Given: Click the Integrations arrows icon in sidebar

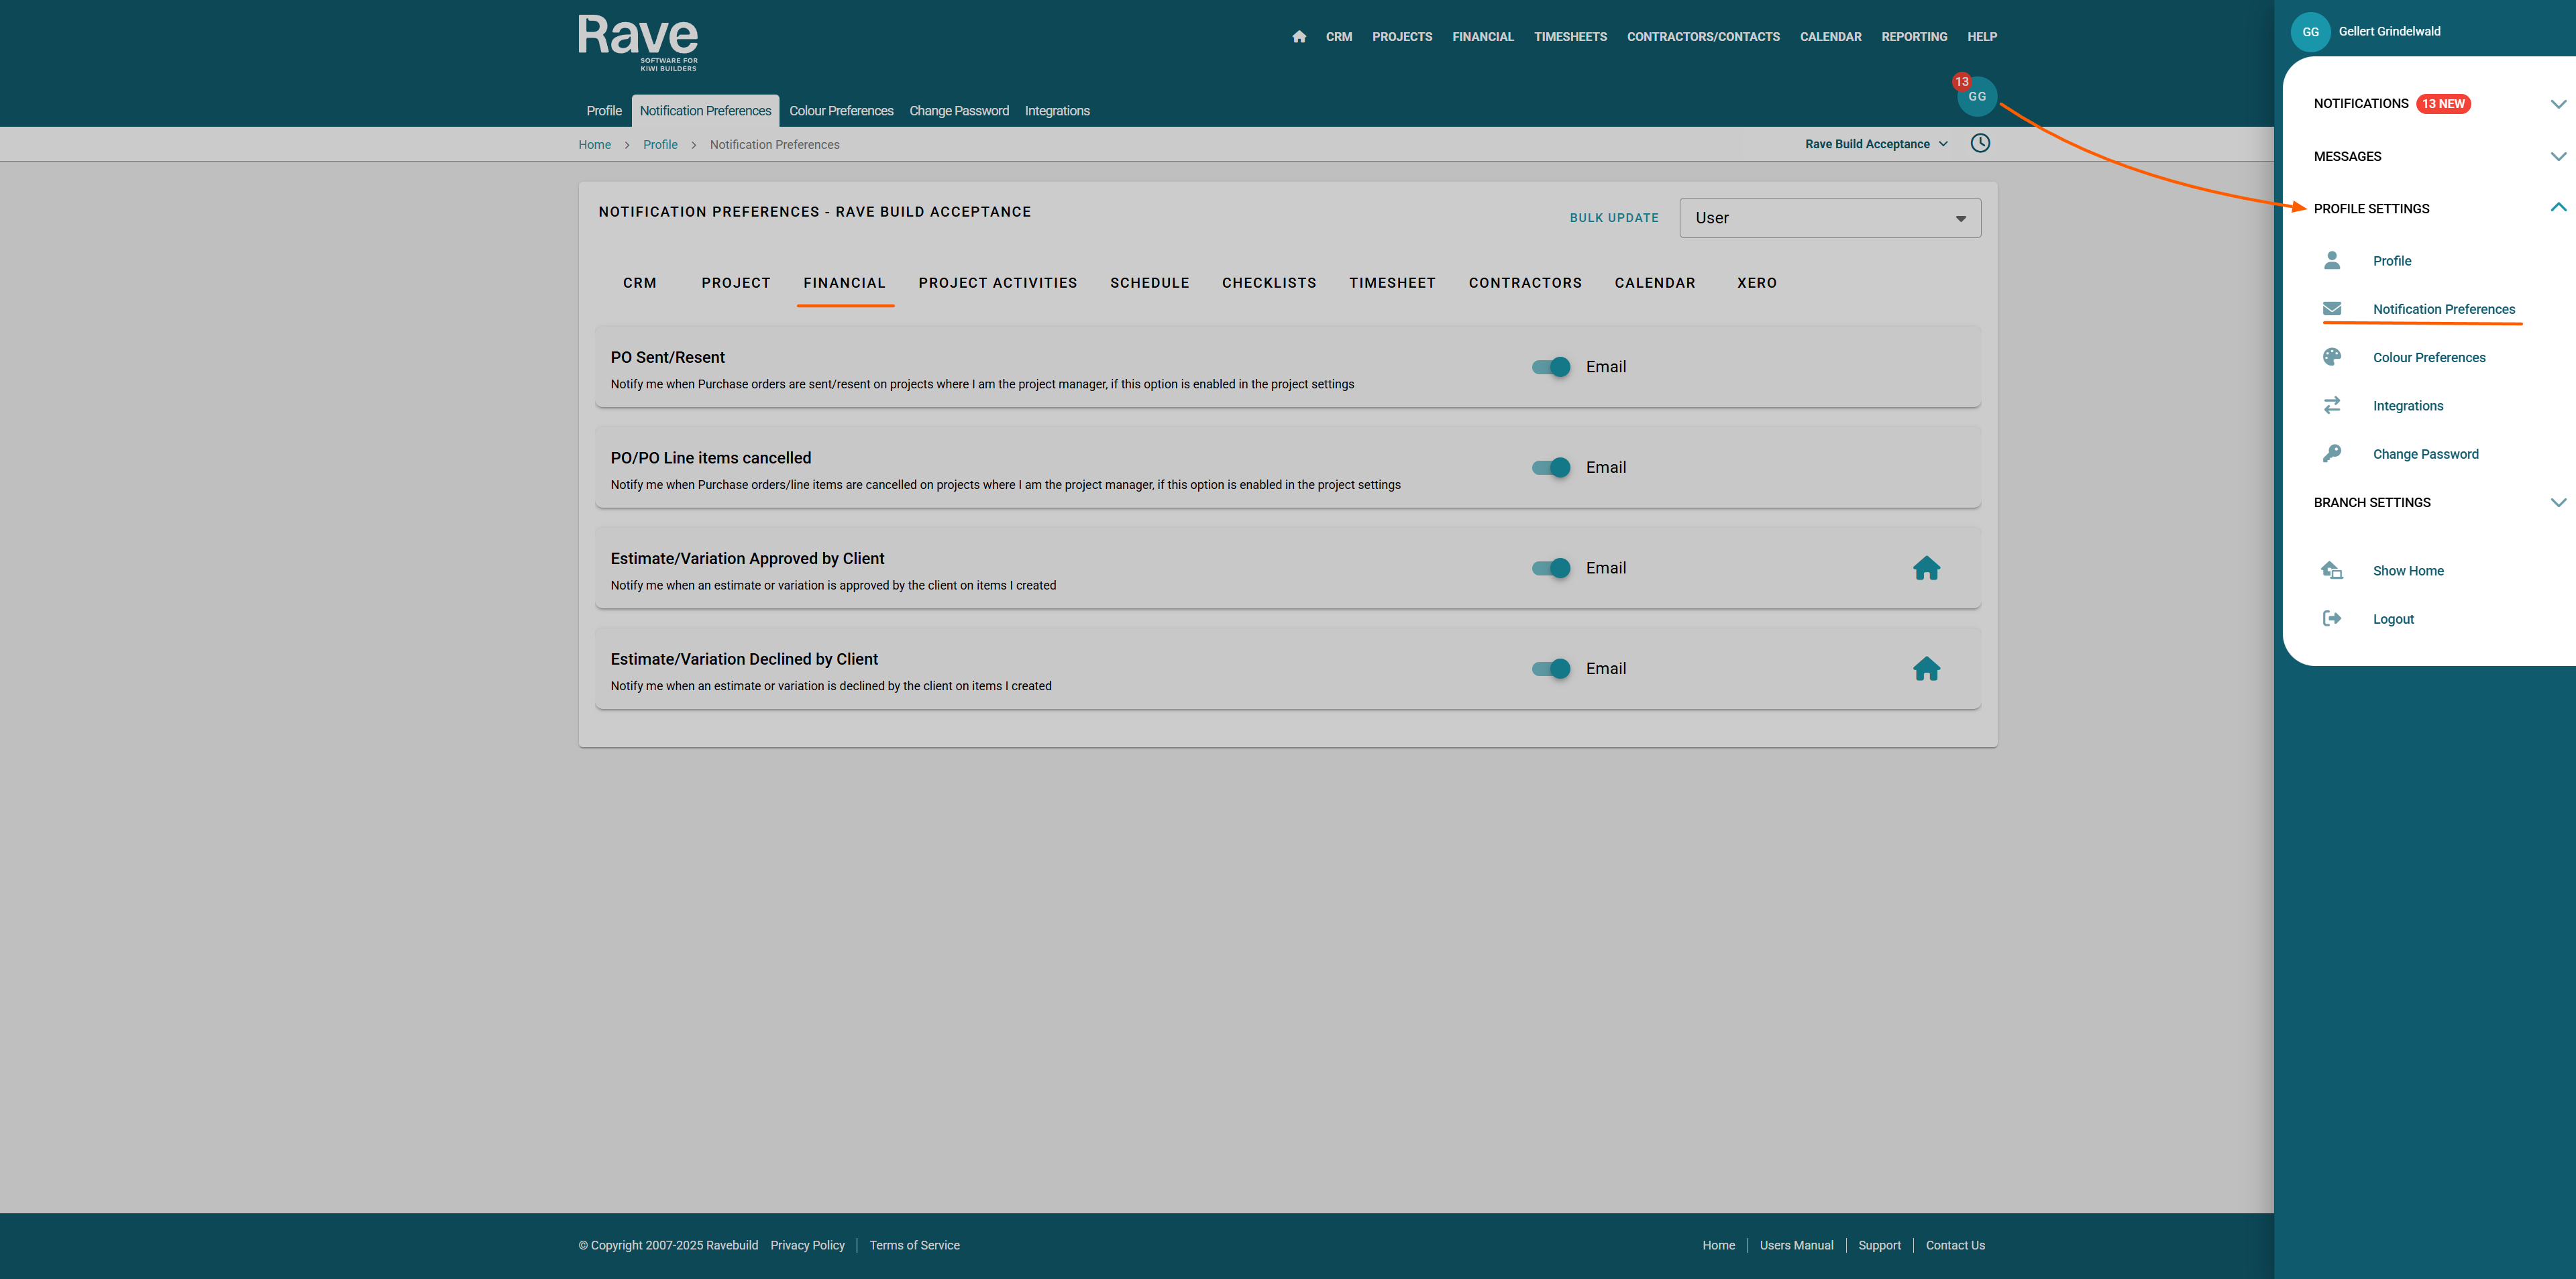Looking at the screenshot, I should click(x=2331, y=405).
